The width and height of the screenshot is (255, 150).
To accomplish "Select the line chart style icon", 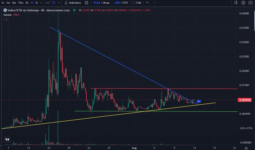I will 48,3.
